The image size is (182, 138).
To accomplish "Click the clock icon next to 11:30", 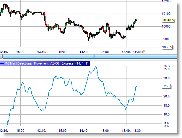I will (143, 52).
